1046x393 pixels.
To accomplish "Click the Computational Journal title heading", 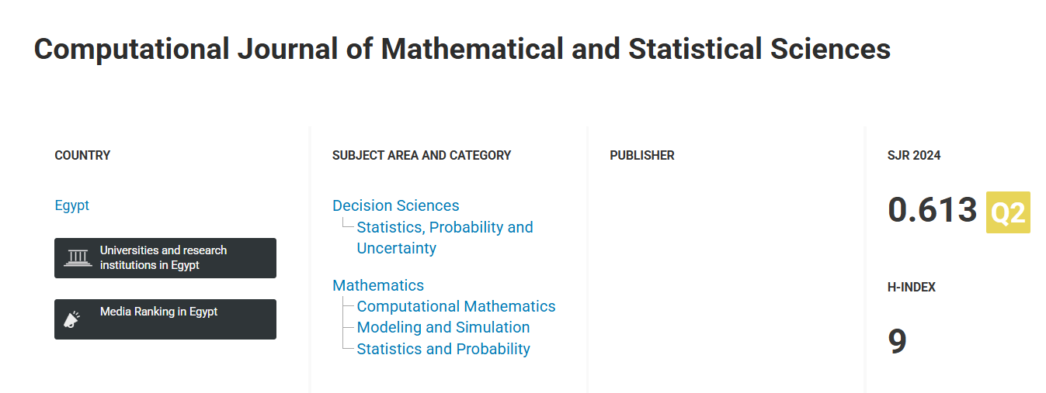I will coord(462,49).
